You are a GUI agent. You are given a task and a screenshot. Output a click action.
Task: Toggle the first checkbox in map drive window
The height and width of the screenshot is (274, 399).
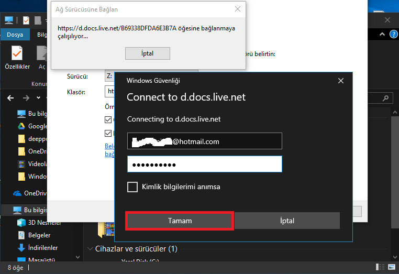pyautogui.click(x=108, y=119)
